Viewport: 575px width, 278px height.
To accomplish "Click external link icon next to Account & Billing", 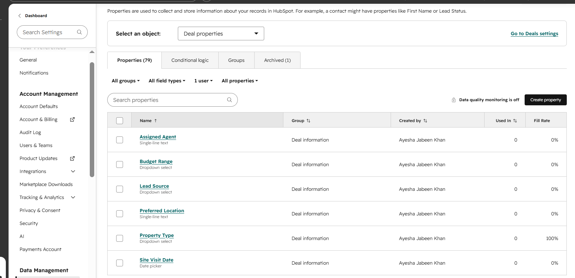I will click(x=72, y=119).
